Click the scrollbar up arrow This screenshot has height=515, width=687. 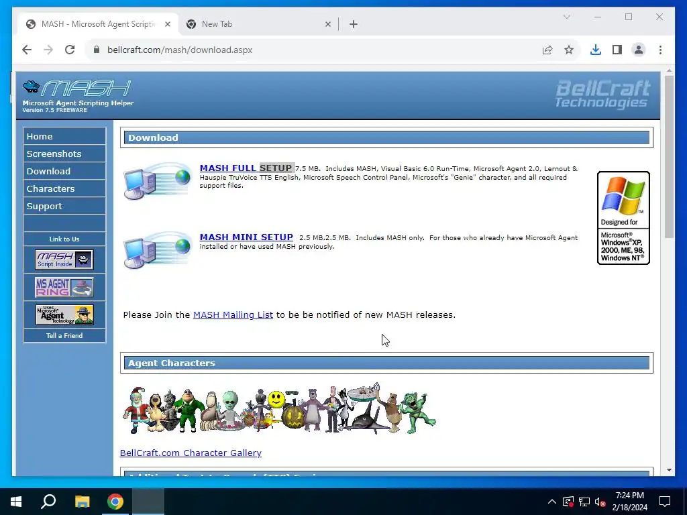(669, 70)
